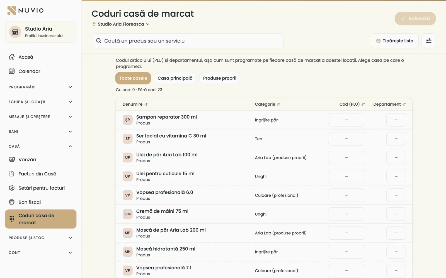Go to Acasă home page
The image size is (446, 278).
41,57
